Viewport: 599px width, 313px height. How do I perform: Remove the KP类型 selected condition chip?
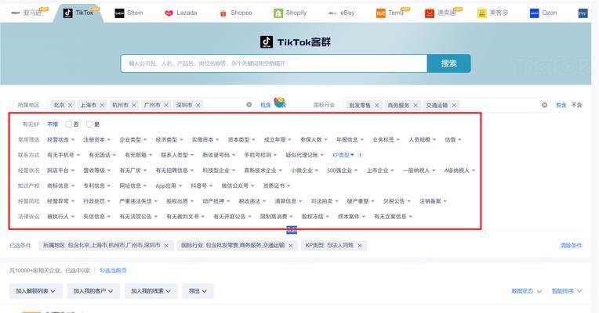[359, 246]
